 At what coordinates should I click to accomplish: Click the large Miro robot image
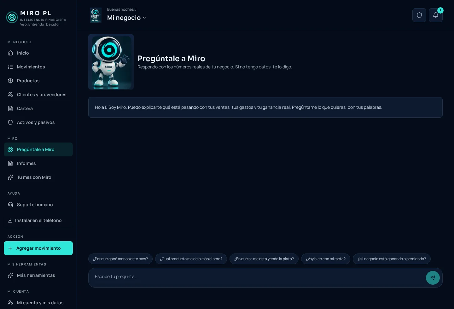coord(111,62)
